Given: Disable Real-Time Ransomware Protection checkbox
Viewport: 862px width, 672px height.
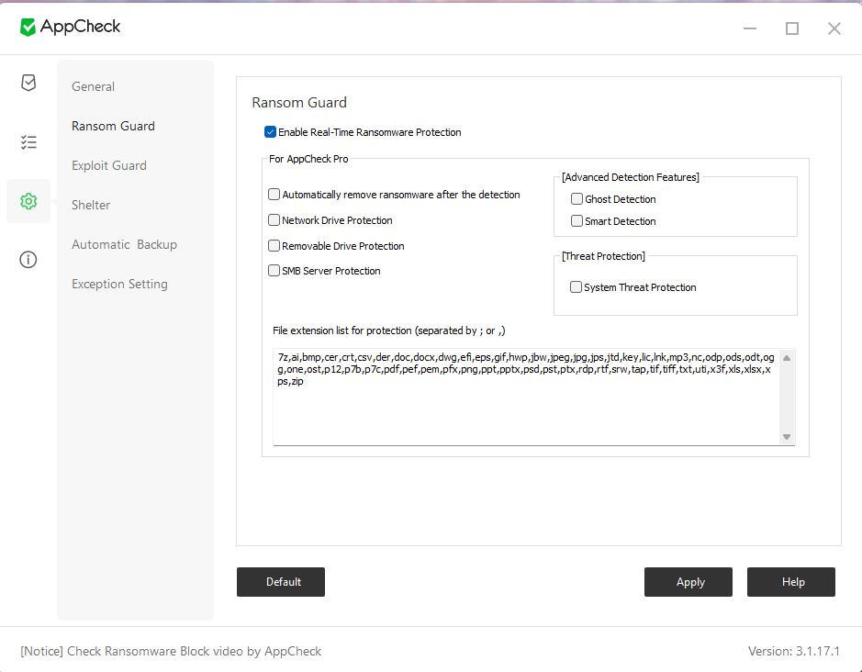Looking at the screenshot, I should [x=271, y=132].
